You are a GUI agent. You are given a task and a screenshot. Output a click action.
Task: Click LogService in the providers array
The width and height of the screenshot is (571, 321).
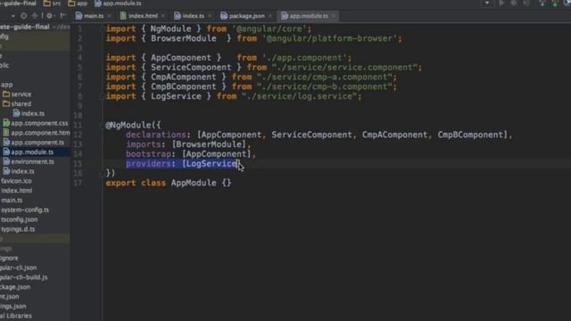(211, 164)
